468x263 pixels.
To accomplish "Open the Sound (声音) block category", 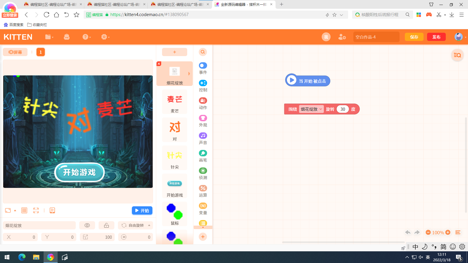I will [203, 139].
